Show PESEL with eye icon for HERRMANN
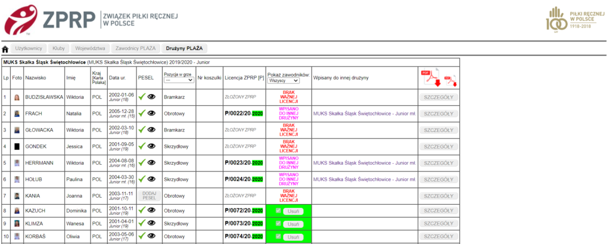The height and width of the screenshot is (244, 610). pyautogui.click(x=152, y=162)
